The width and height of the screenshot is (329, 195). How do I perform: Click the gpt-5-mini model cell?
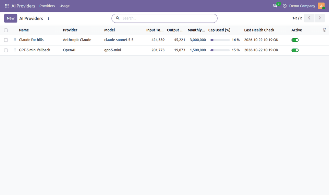coord(113,50)
